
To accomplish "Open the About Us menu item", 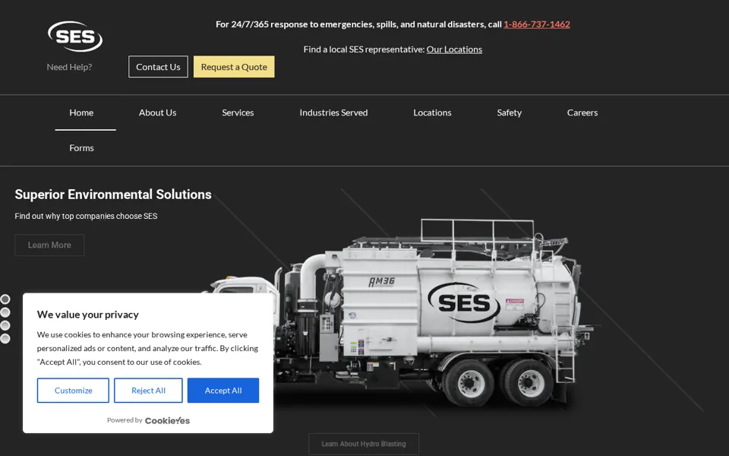I will tap(158, 112).
